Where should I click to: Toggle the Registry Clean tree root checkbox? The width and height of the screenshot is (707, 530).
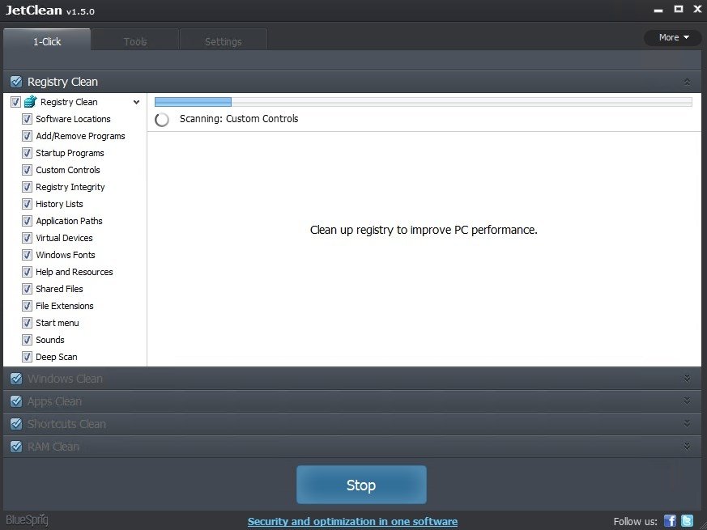pyautogui.click(x=15, y=102)
